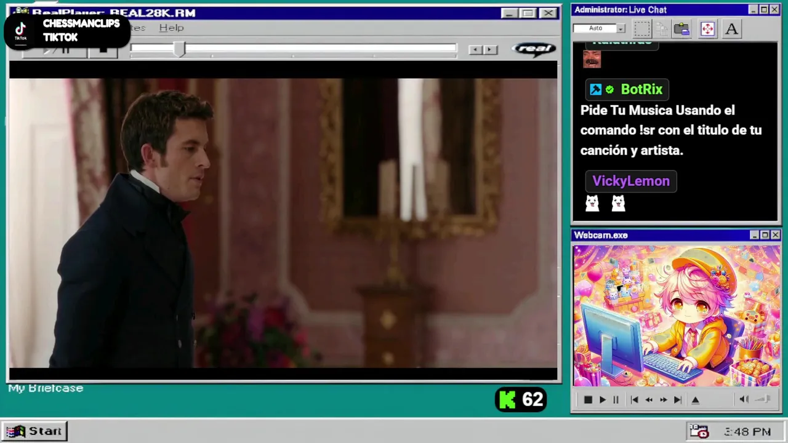Image resolution: width=788 pixels, height=443 pixels.
Task: Click the My Briefcase desktop label
Action: click(46, 388)
